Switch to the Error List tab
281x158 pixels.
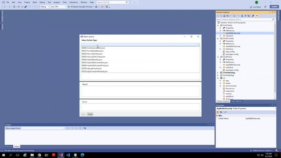(9, 146)
